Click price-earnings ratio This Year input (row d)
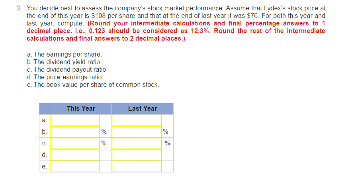 [x=74, y=155]
